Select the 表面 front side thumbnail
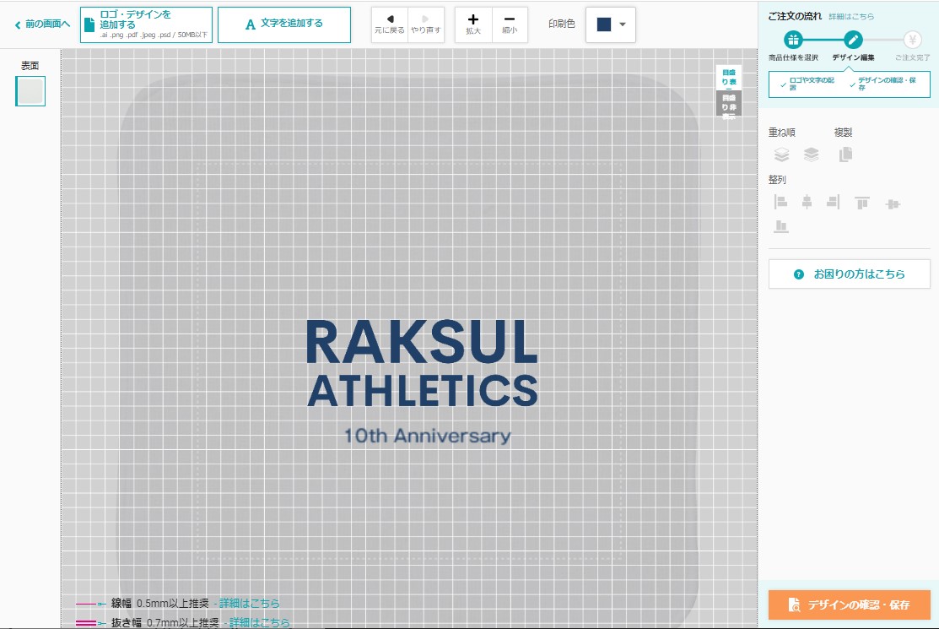 (x=30, y=91)
